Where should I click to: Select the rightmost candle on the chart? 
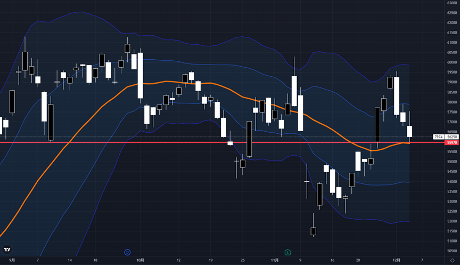tap(409, 131)
